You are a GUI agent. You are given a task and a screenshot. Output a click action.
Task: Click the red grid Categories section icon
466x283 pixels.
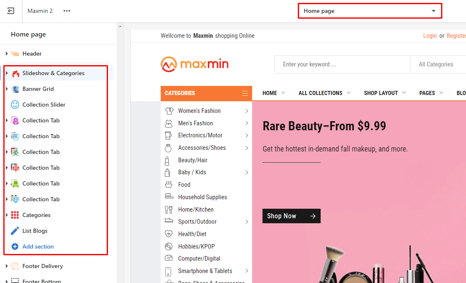15,215
